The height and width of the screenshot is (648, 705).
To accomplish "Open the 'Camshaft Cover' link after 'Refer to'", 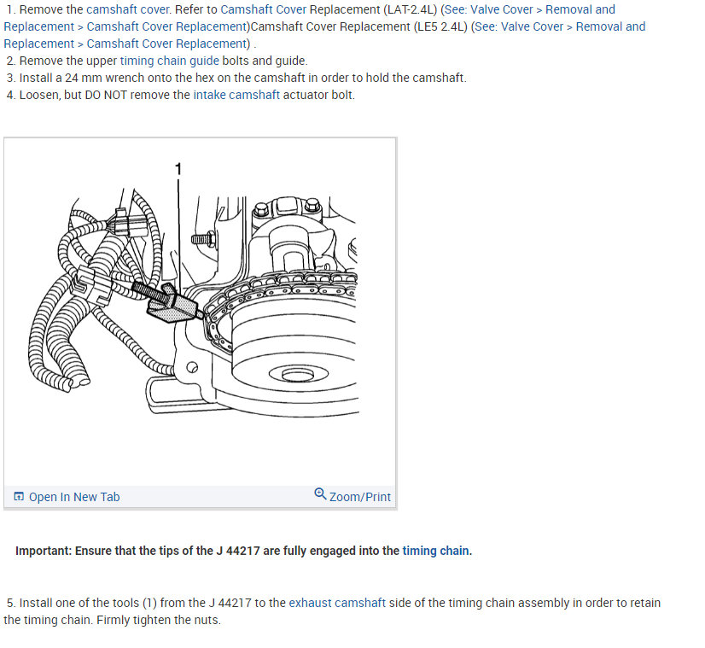I will (264, 9).
